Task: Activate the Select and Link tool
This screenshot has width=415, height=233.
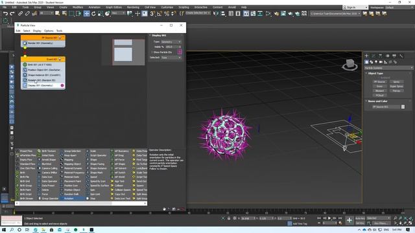Action: pos(20,13)
